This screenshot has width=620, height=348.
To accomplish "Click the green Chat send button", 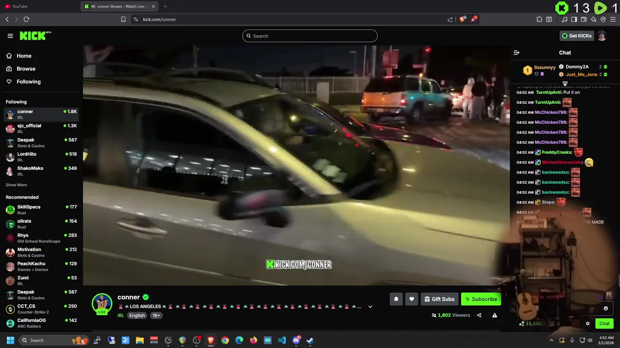I will tap(604, 323).
